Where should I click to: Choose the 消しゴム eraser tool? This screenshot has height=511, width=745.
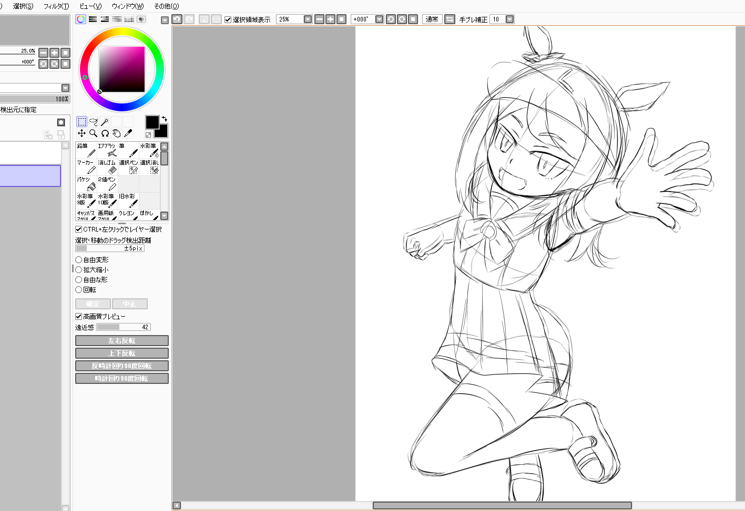coord(107,166)
